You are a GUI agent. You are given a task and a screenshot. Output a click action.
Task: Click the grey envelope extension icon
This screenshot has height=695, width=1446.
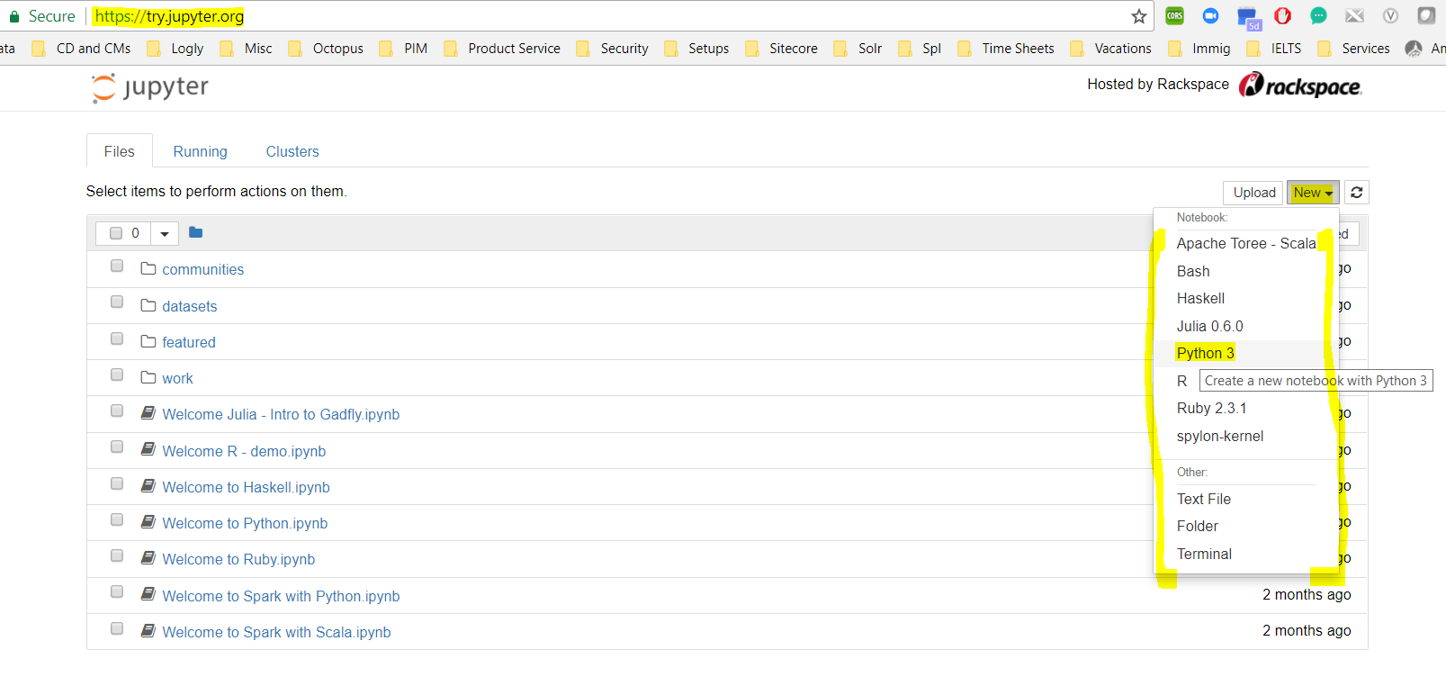coord(1354,16)
